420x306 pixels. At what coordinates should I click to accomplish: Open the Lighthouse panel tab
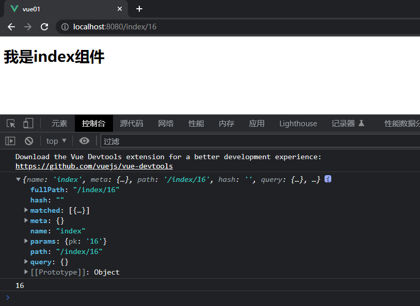click(x=298, y=124)
